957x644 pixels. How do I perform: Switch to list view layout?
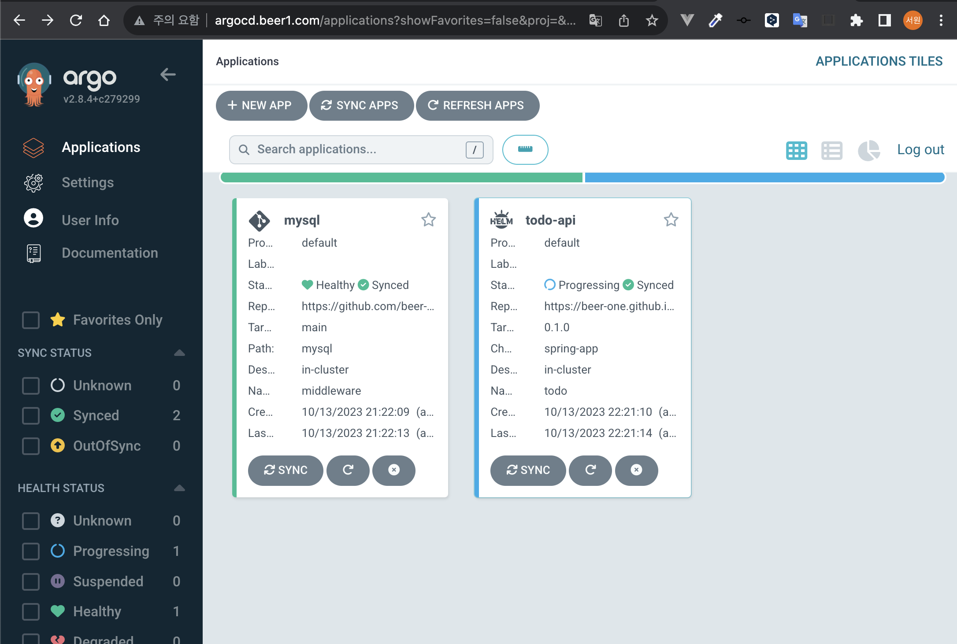pyautogui.click(x=831, y=150)
